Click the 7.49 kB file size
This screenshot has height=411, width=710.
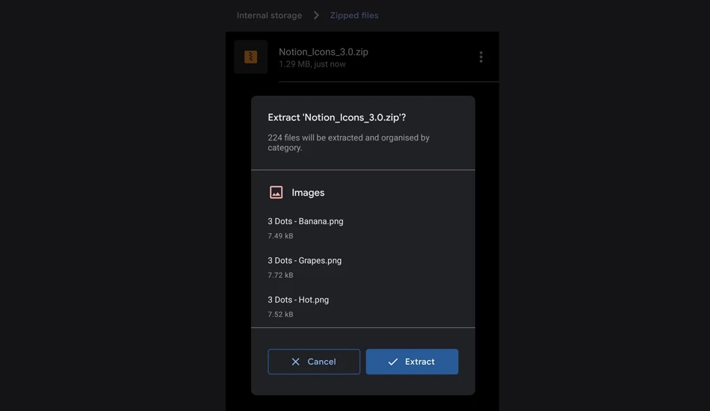point(280,236)
